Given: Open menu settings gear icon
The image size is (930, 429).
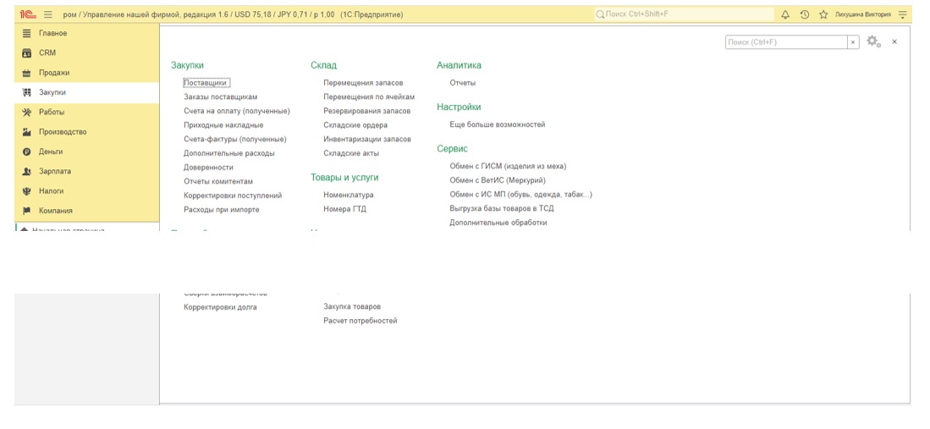Looking at the screenshot, I should tap(873, 41).
